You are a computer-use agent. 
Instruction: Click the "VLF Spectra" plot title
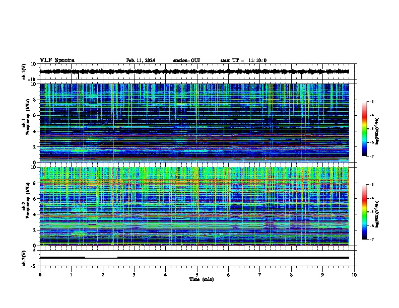pyautogui.click(x=57, y=60)
